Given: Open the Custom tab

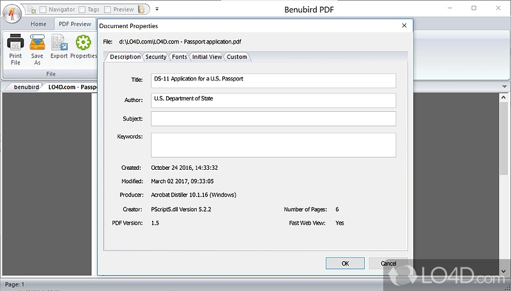Looking at the screenshot, I should 237,57.
